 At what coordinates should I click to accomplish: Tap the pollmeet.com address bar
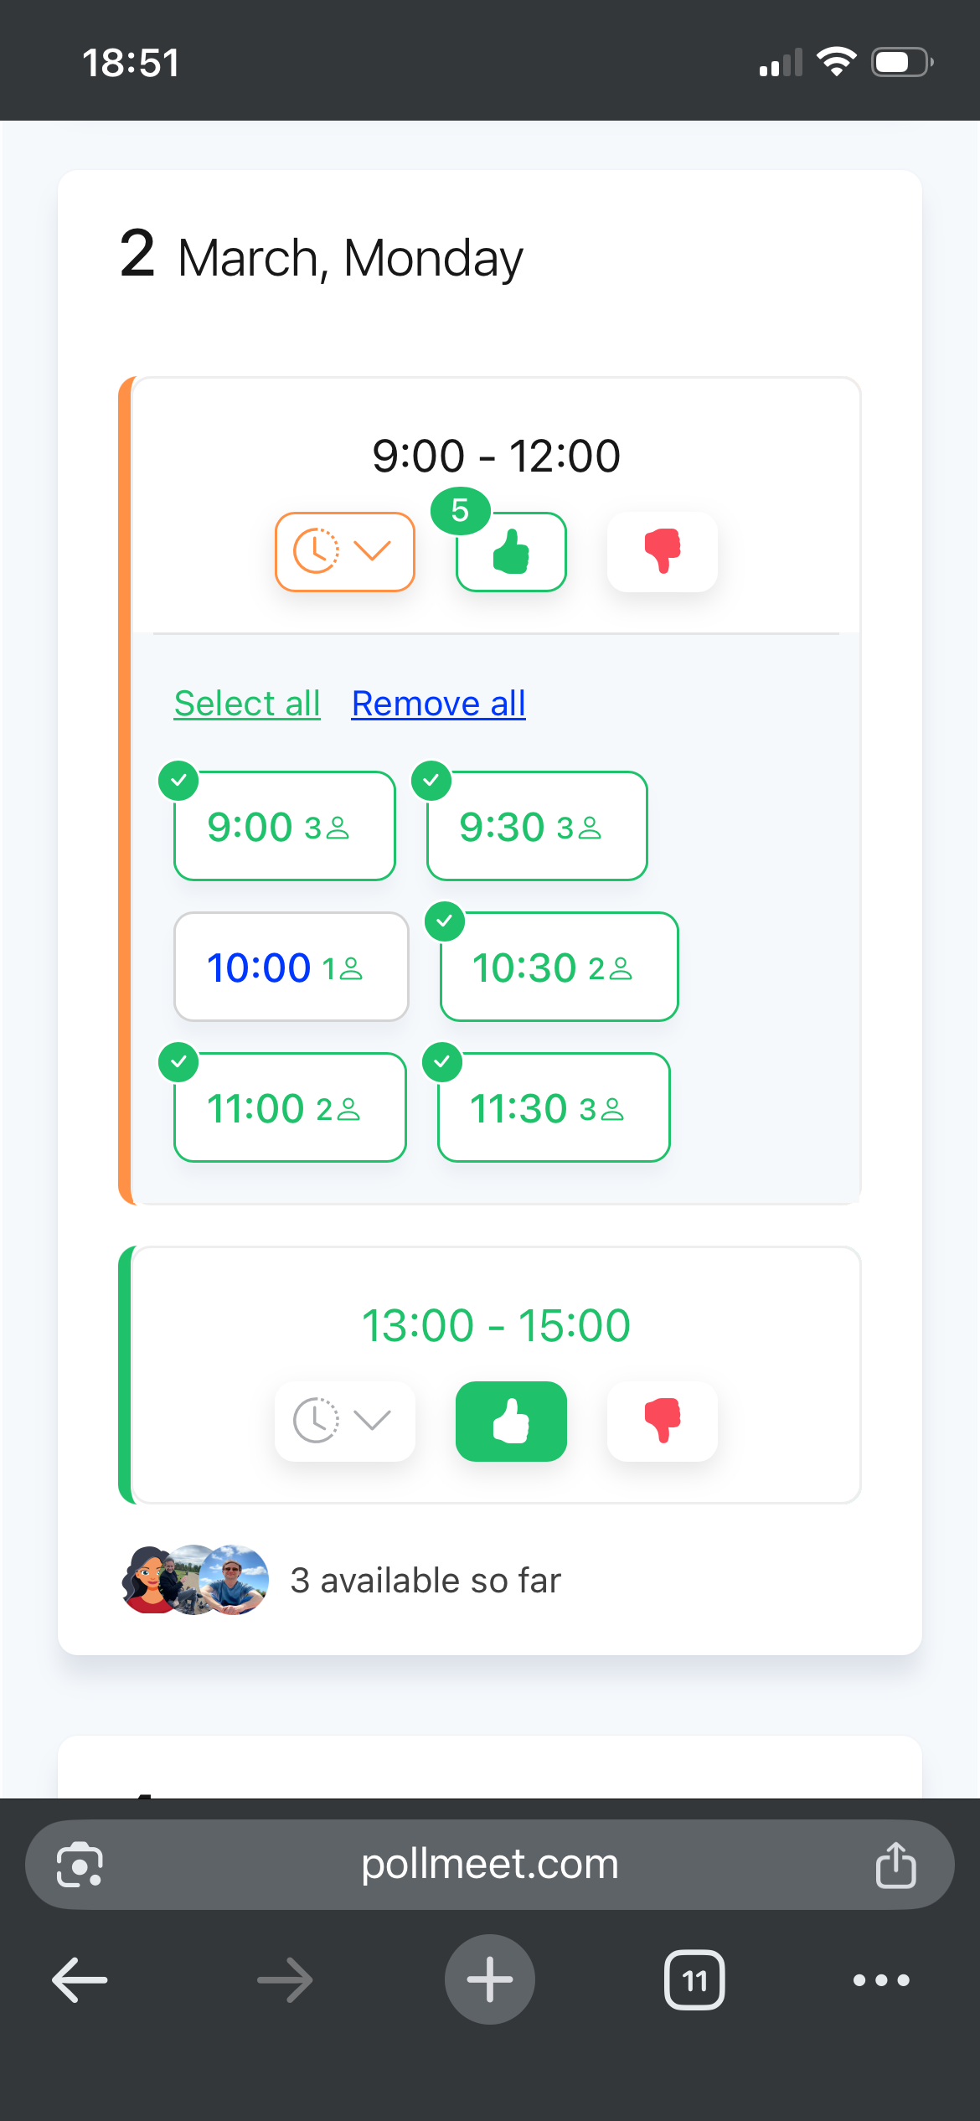click(x=489, y=1865)
